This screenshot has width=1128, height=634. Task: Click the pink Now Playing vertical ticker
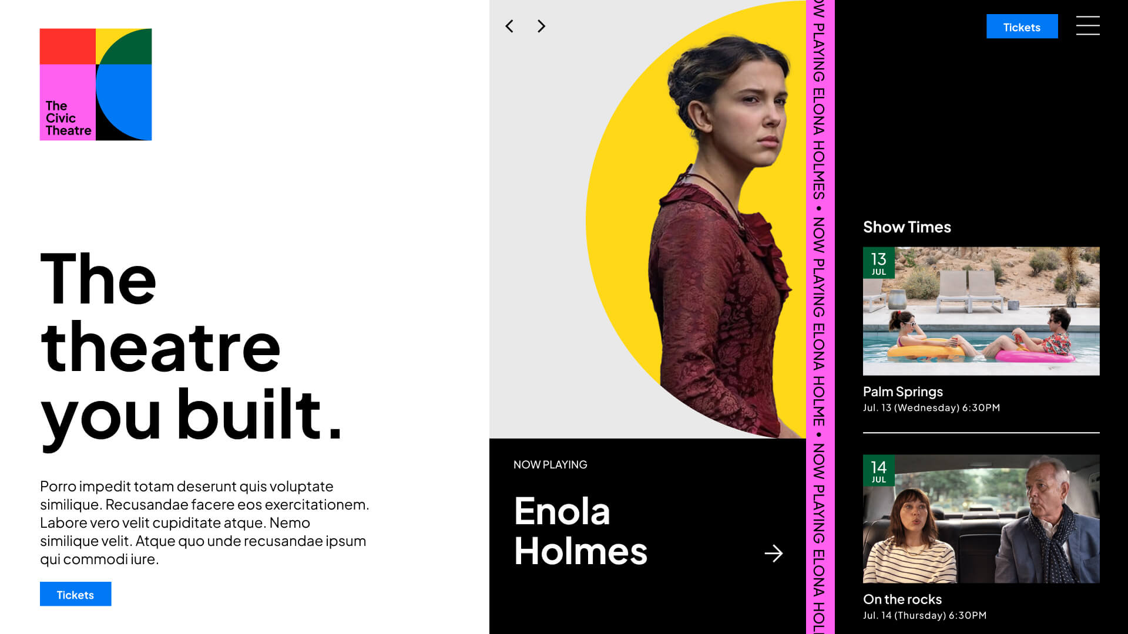[x=820, y=317]
